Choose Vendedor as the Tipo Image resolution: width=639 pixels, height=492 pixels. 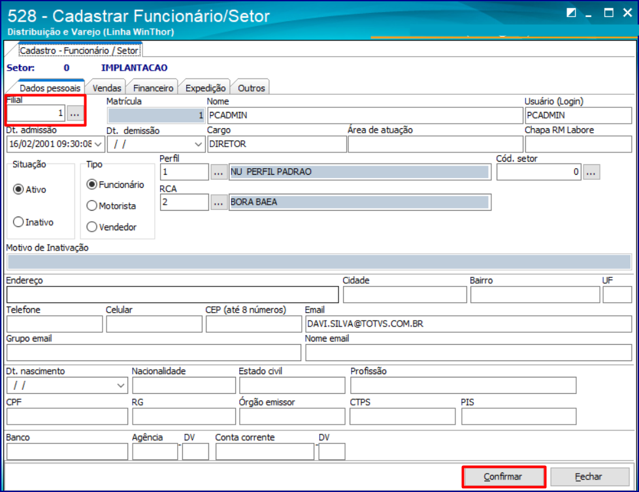click(x=92, y=227)
